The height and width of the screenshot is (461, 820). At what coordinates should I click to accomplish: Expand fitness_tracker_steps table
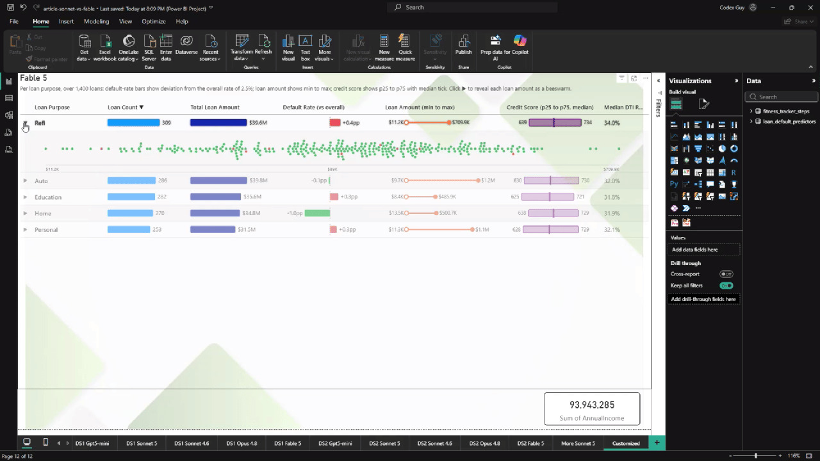(x=751, y=111)
